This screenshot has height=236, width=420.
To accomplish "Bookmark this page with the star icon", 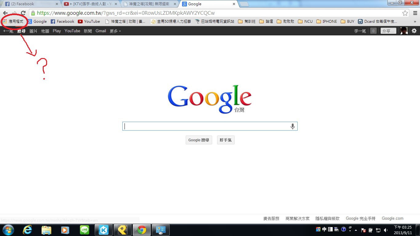I will pyautogui.click(x=405, y=13).
